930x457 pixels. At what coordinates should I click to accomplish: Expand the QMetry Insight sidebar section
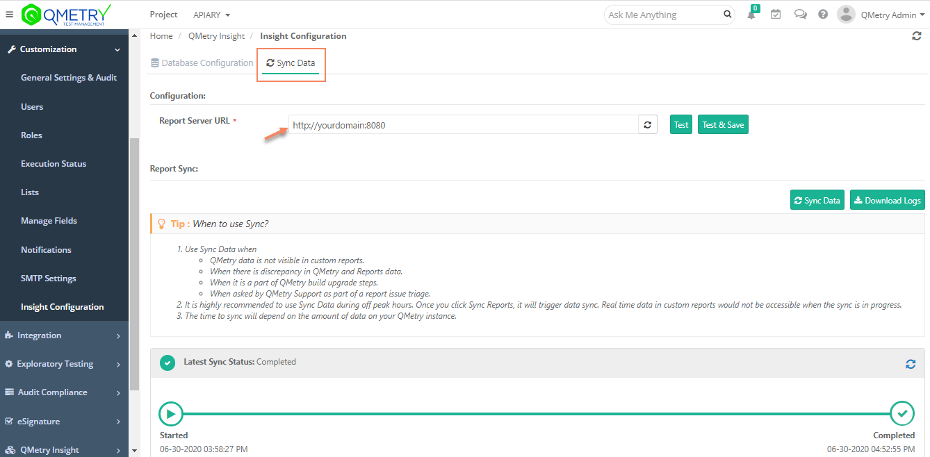[64, 450]
